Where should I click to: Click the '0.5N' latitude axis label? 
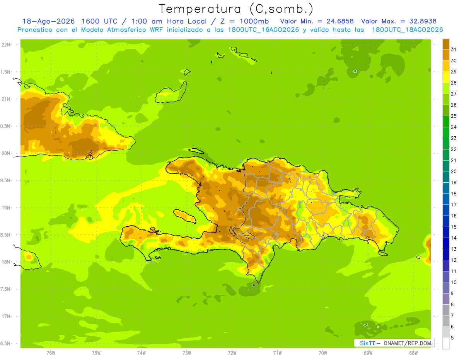click(x=6, y=126)
